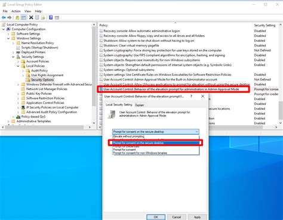
Task: Click the Export List toolbar icon
Action: (43, 17)
